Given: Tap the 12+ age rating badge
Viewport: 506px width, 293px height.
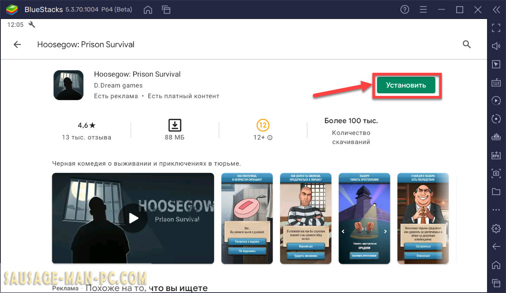Looking at the screenshot, I should tap(263, 125).
